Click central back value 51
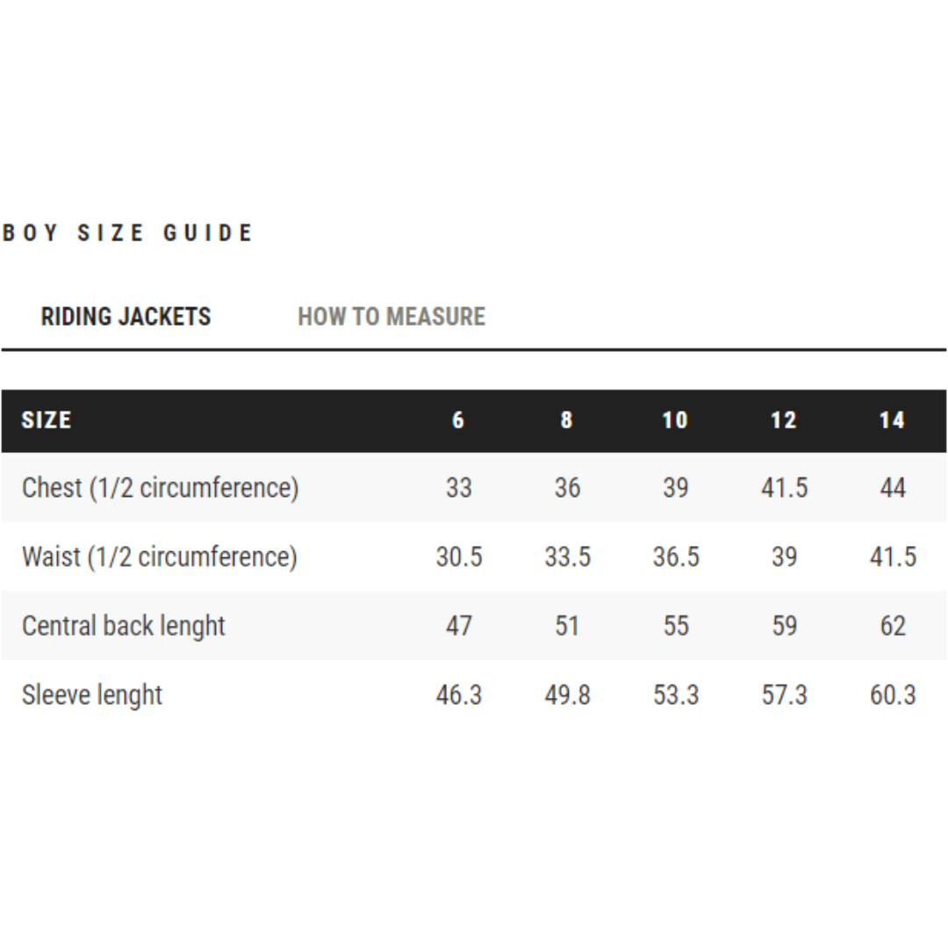The width and height of the screenshot is (948, 948). [567, 626]
